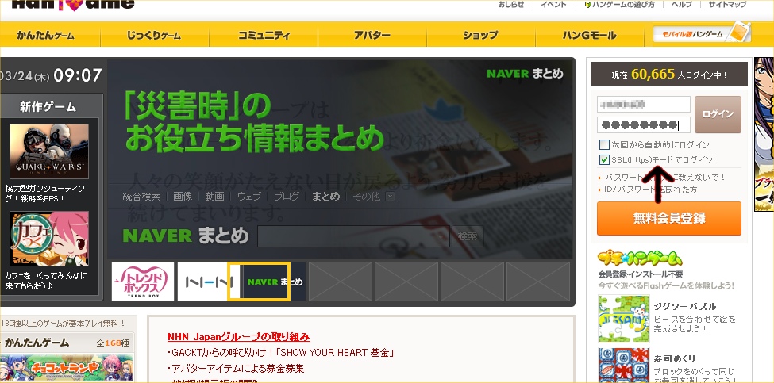Select the トレンドボックス banner thumbnail
Screen dimensions: 774x383
coord(143,282)
